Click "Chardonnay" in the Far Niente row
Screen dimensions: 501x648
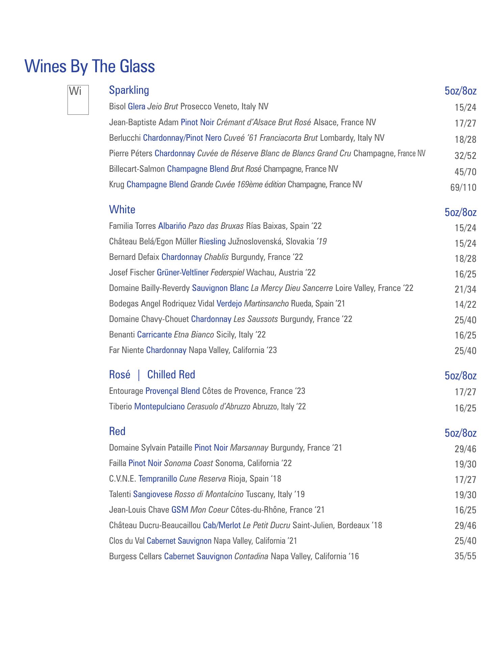coord(166,350)
